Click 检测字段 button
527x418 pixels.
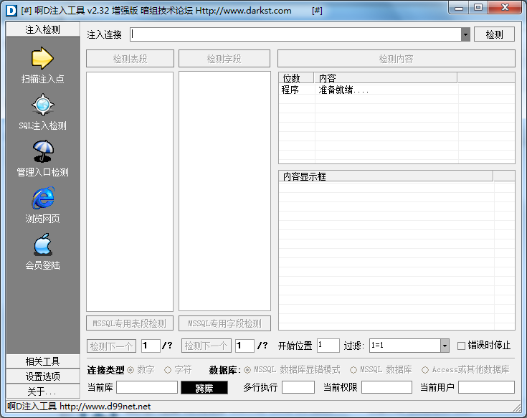click(x=224, y=59)
